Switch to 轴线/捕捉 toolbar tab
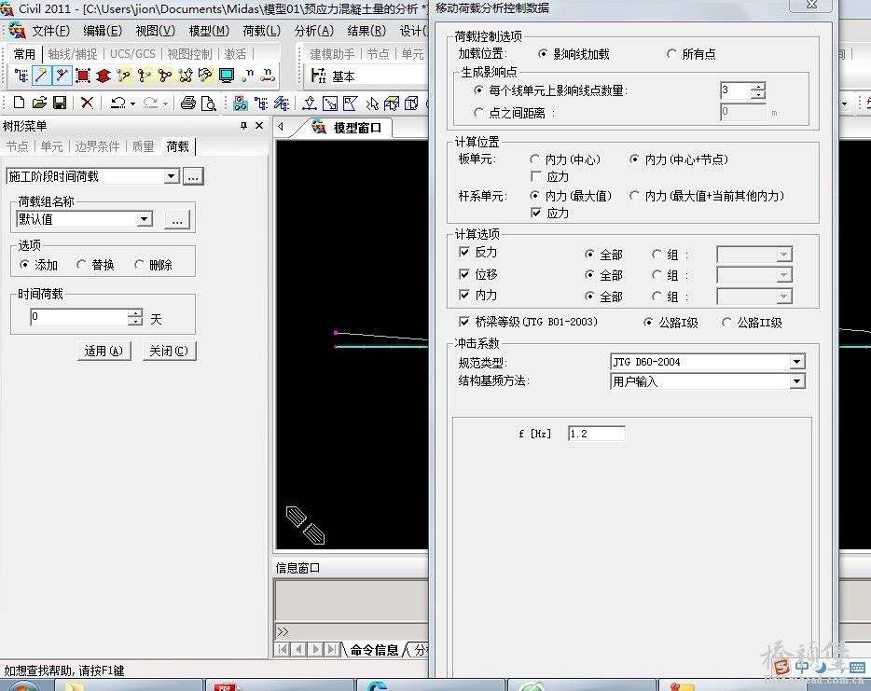871x691 pixels. click(72, 54)
